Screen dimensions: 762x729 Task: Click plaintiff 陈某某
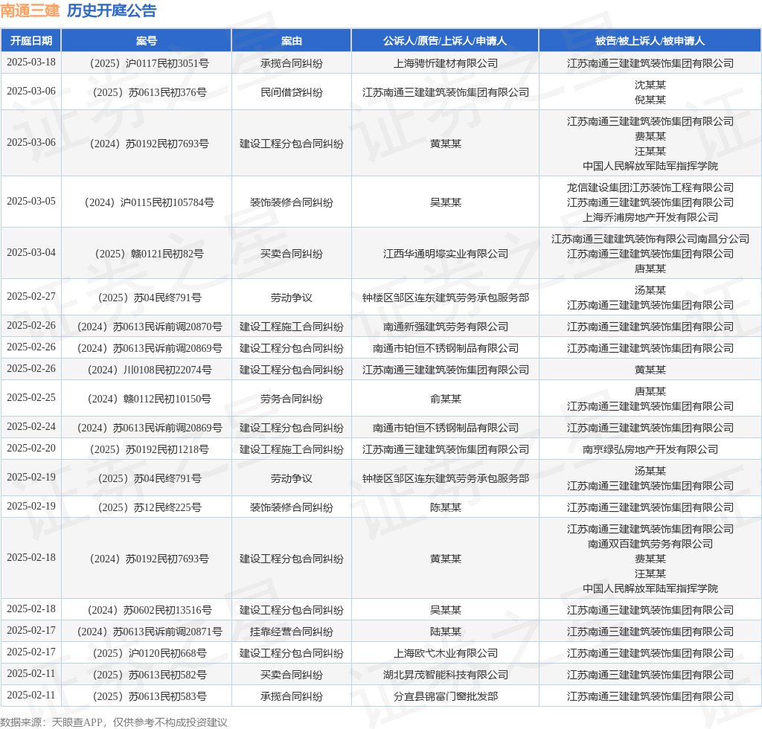click(x=446, y=508)
